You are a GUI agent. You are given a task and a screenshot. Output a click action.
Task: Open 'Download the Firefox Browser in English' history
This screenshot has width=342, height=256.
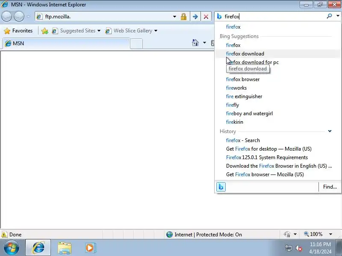click(x=278, y=166)
